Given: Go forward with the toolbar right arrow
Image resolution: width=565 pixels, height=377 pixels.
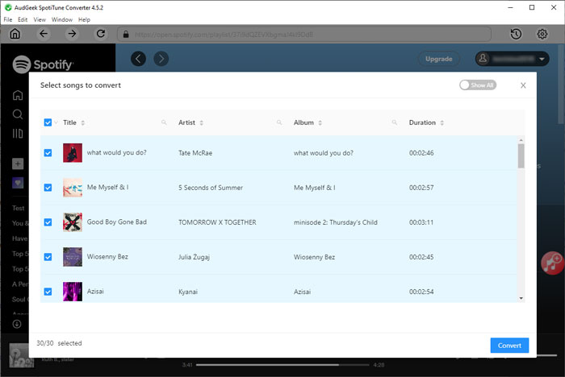Looking at the screenshot, I should click(x=72, y=34).
